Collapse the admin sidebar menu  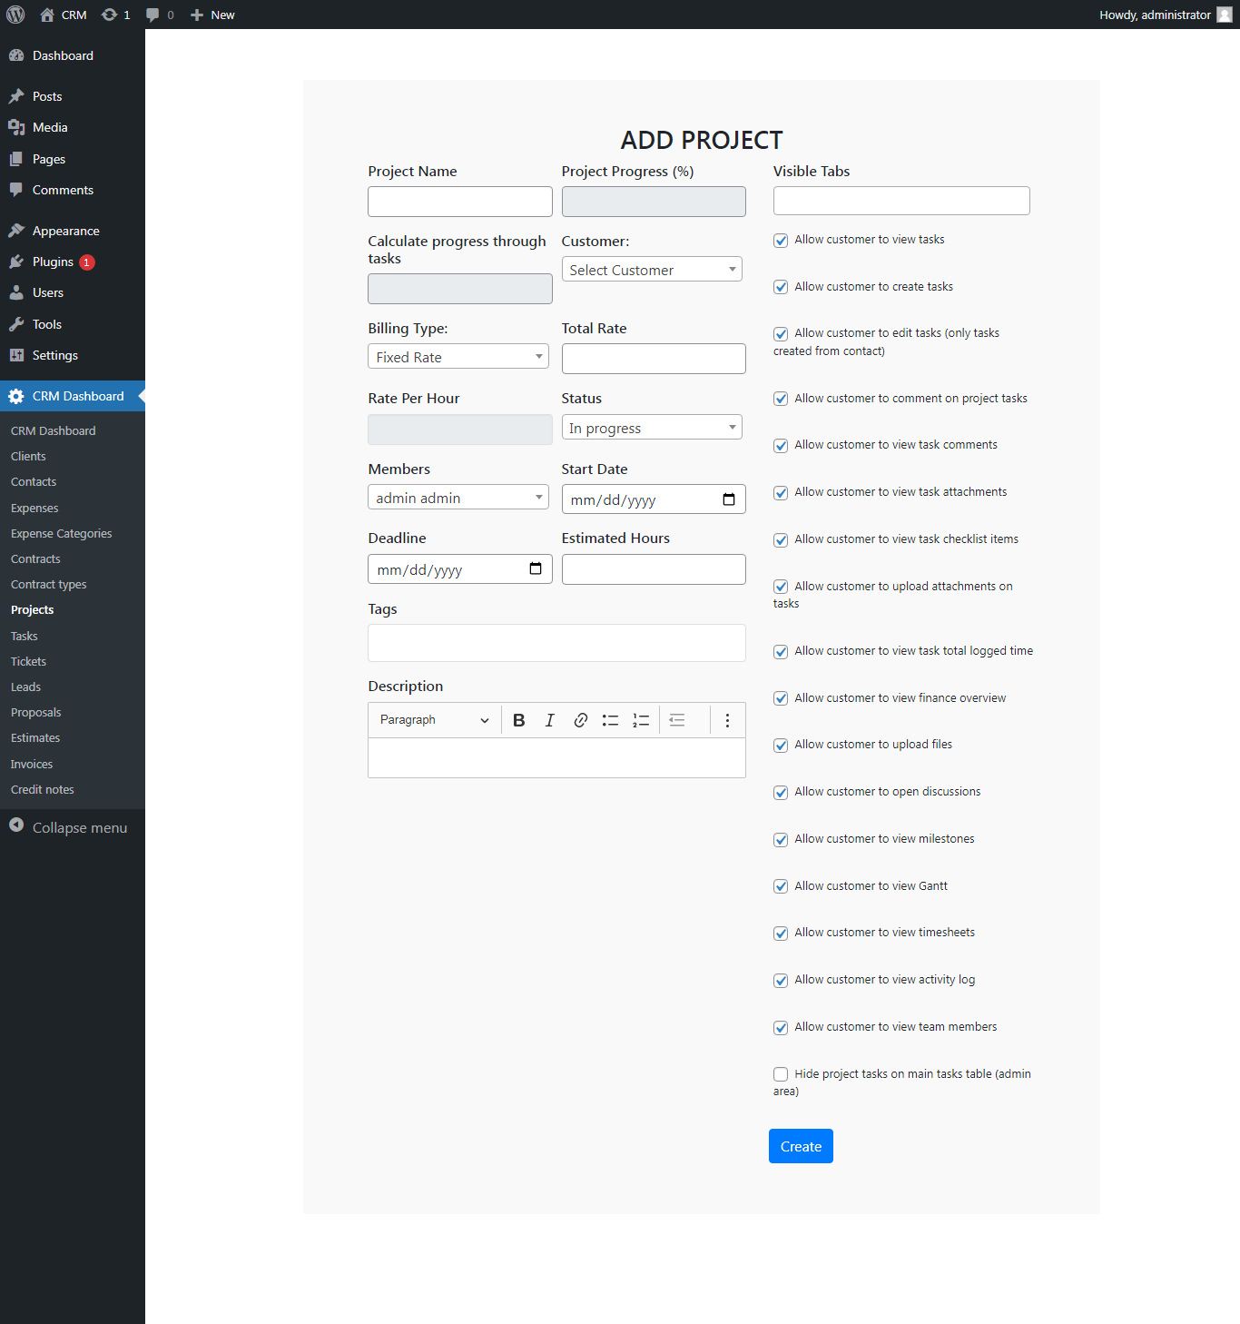click(x=69, y=827)
